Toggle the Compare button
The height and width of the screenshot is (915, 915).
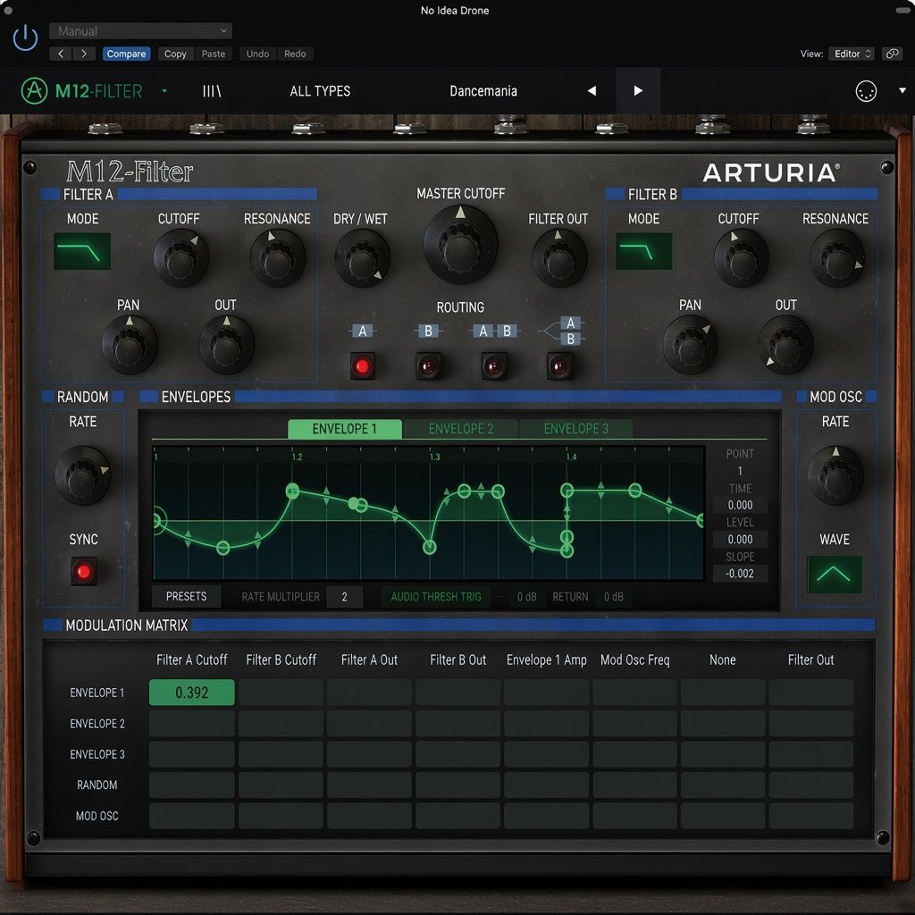(x=126, y=54)
